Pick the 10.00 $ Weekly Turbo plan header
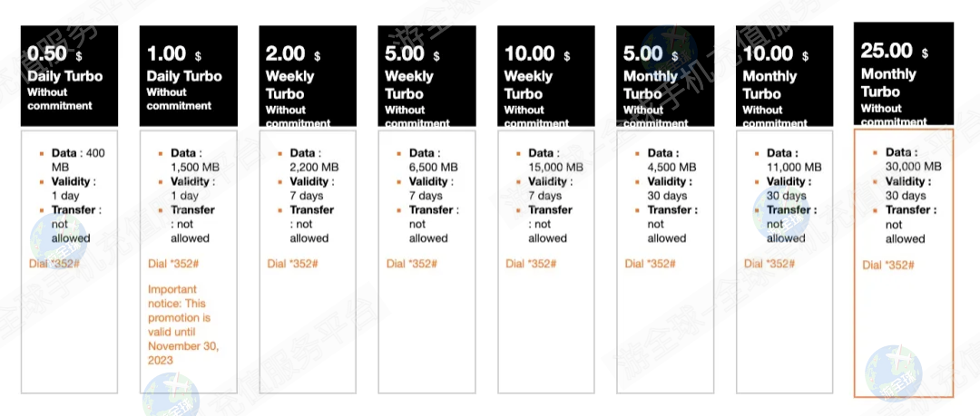 (x=546, y=76)
